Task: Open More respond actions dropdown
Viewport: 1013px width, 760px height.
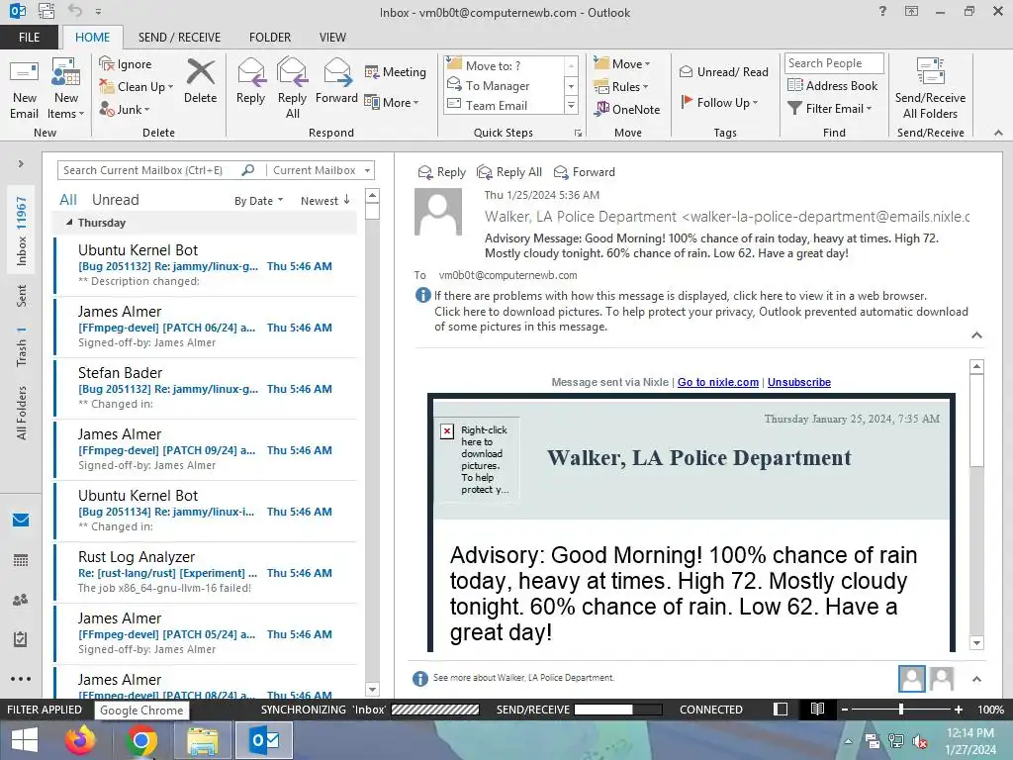Action: (x=392, y=102)
